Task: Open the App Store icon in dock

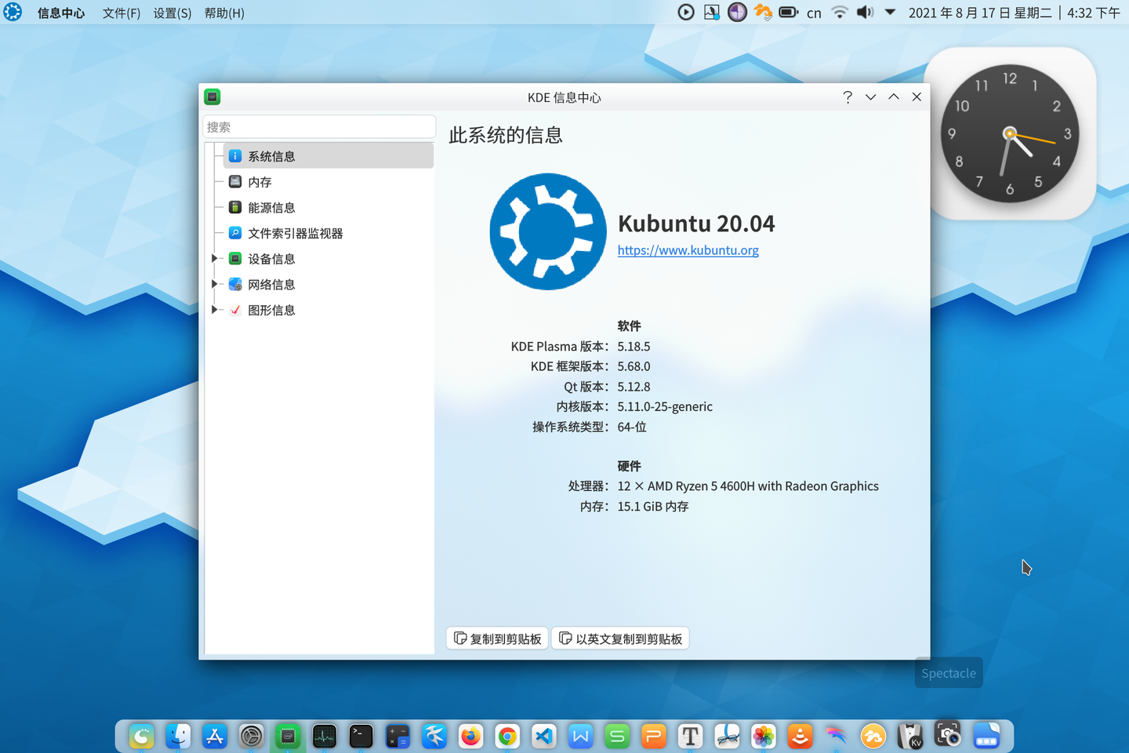Action: point(215,736)
